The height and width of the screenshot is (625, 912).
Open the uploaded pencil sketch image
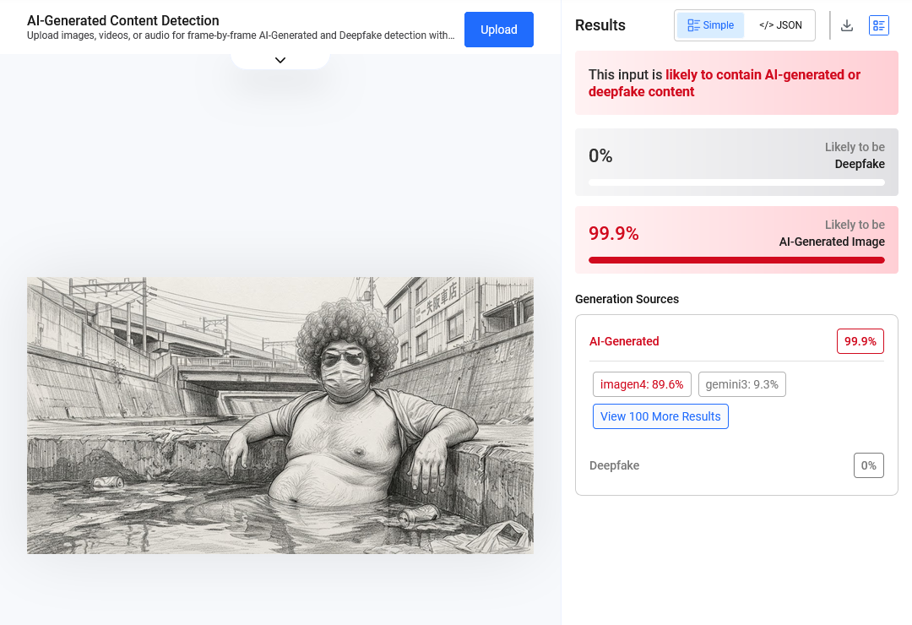click(280, 416)
